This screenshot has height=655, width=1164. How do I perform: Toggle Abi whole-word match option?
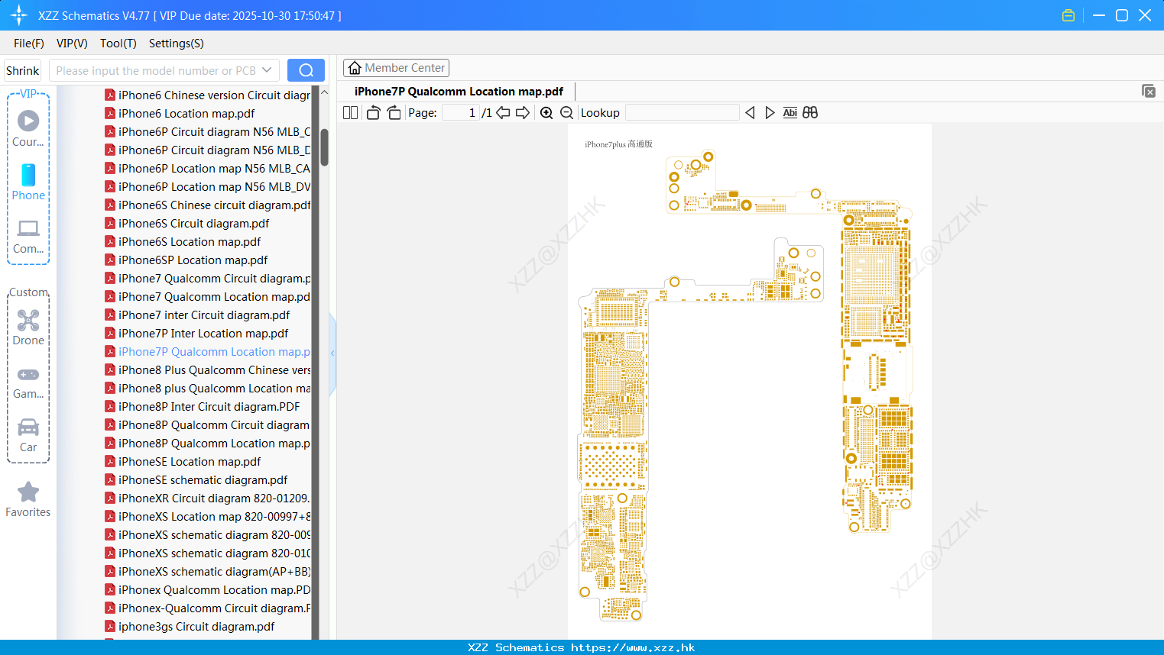790,113
